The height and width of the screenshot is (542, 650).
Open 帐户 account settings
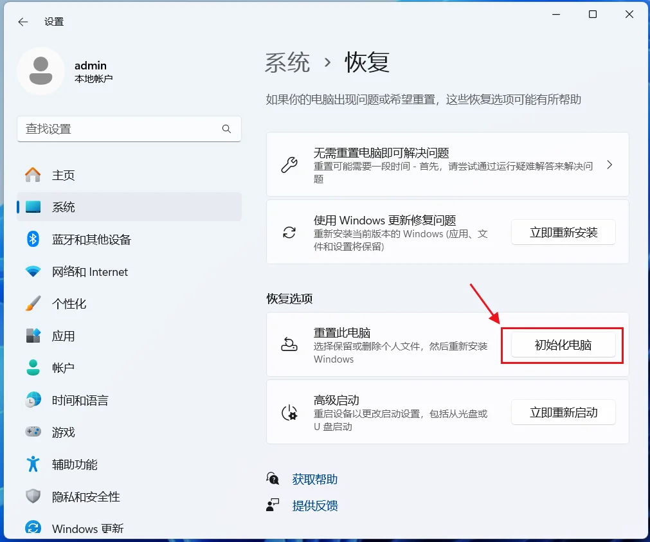click(x=62, y=368)
